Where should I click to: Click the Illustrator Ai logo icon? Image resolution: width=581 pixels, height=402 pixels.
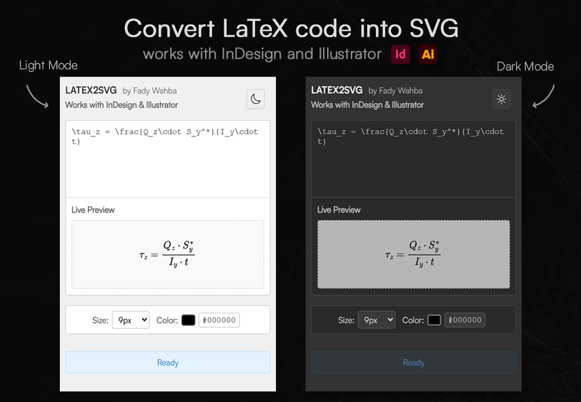(428, 54)
